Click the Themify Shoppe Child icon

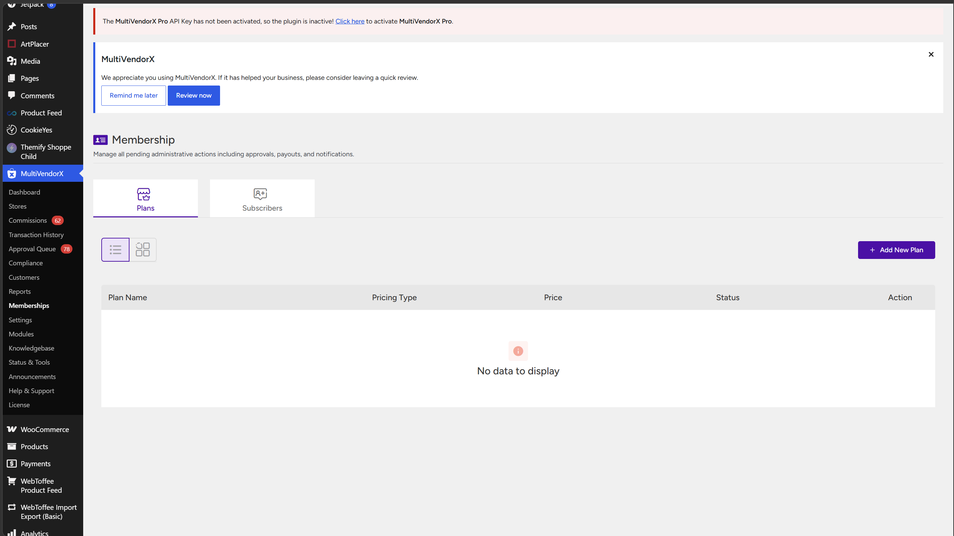(x=12, y=148)
